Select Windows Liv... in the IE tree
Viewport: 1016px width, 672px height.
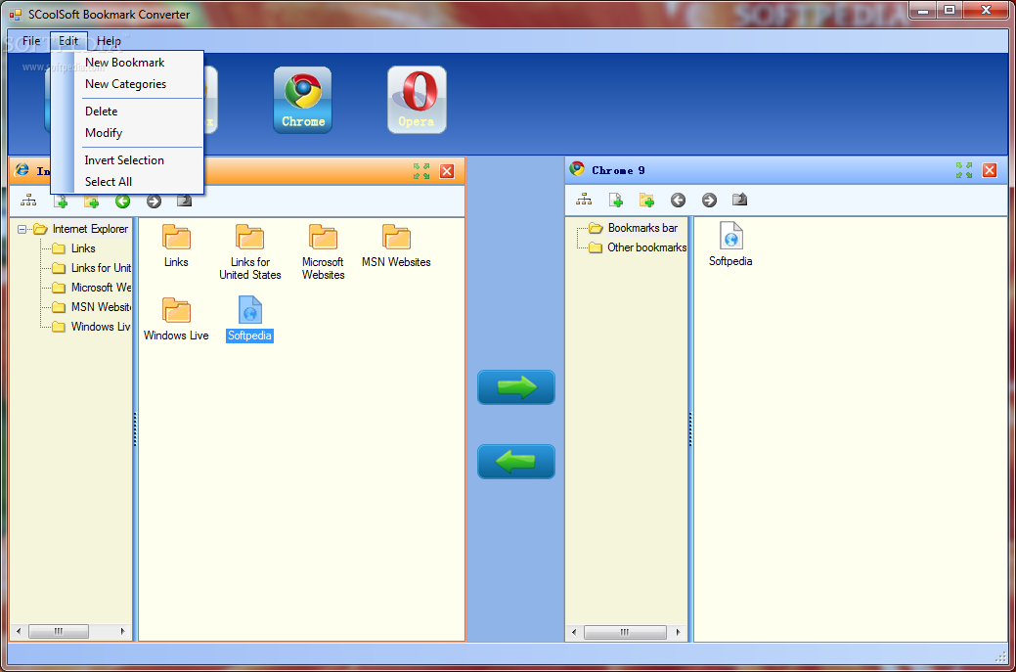(101, 327)
